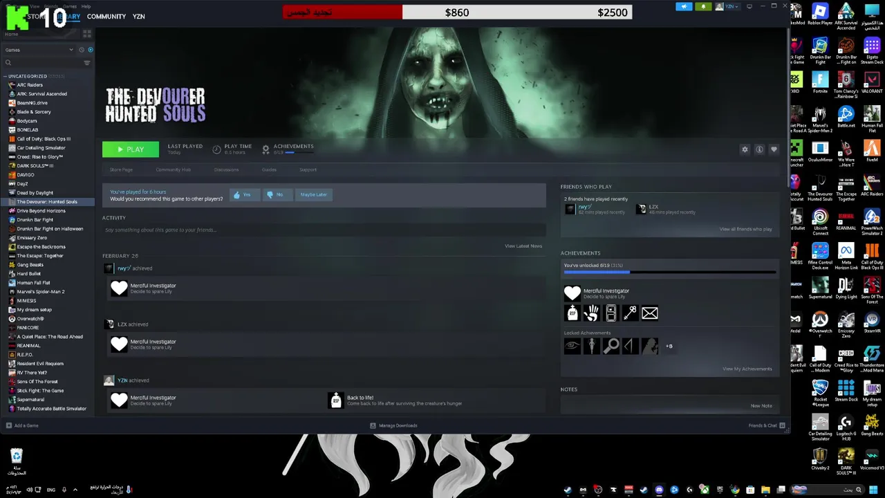The width and height of the screenshot is (885, 498).
Task: Open the Games collection filter dropdown
Action: (x=39, y=50)
